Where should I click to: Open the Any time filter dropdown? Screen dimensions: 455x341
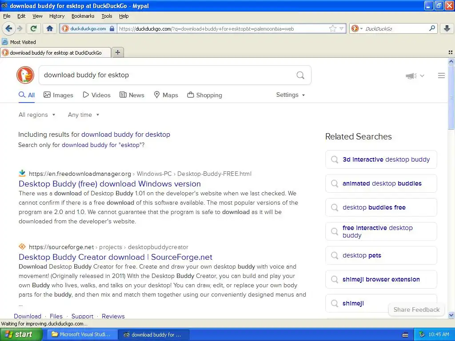(x=84, y=115)
